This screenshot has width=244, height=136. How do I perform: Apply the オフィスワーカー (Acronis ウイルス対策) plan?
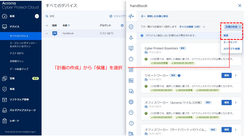pos(226,102)
